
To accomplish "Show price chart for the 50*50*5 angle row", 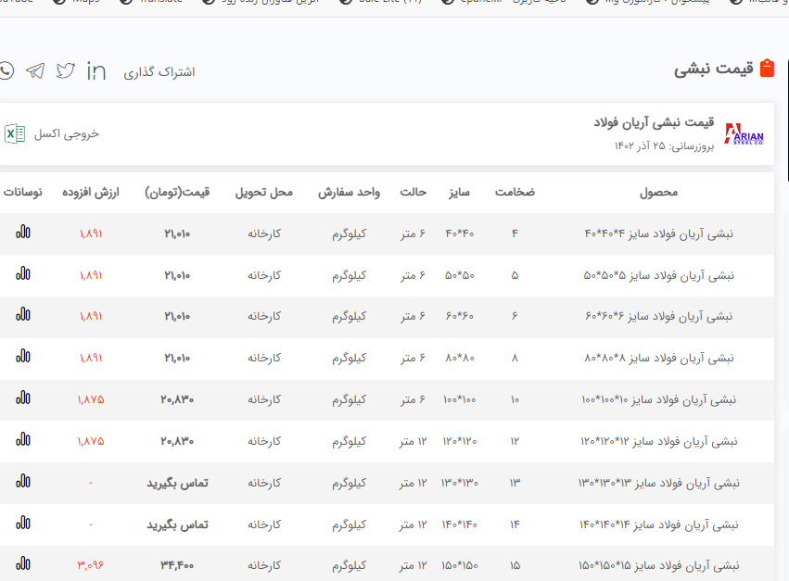I will (x=23, y=274).
